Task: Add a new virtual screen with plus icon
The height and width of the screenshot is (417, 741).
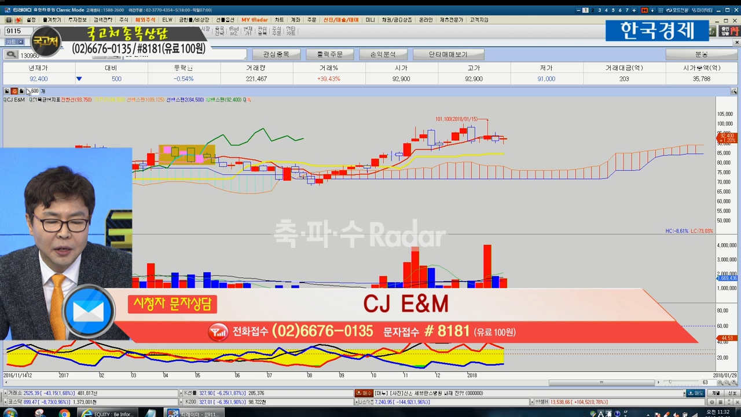Action: pyautogui.click(x=634, y=10)
